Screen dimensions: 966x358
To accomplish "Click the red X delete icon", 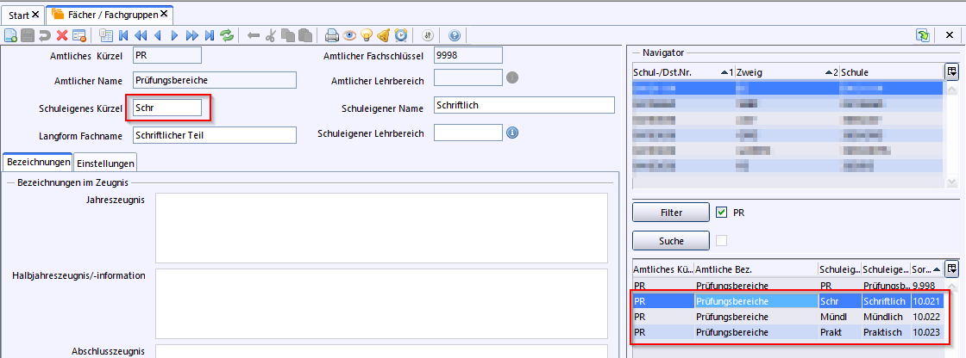I will (x=61, y=35).
